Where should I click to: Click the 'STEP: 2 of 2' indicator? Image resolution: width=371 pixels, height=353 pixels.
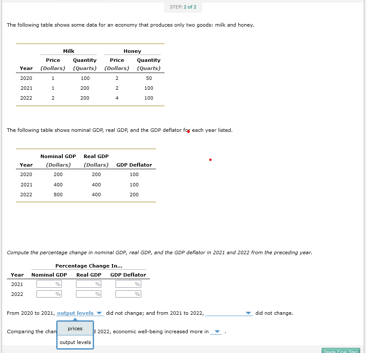(183, 7)
